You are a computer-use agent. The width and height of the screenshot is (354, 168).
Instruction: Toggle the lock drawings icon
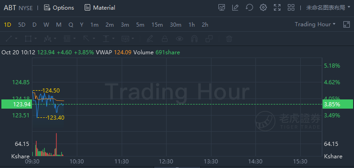point(165,39)
